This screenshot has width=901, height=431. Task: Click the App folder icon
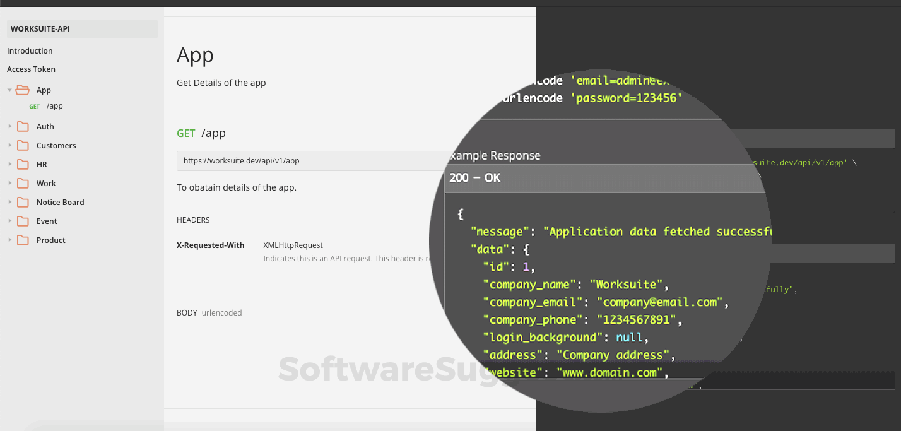pos(23,90)
